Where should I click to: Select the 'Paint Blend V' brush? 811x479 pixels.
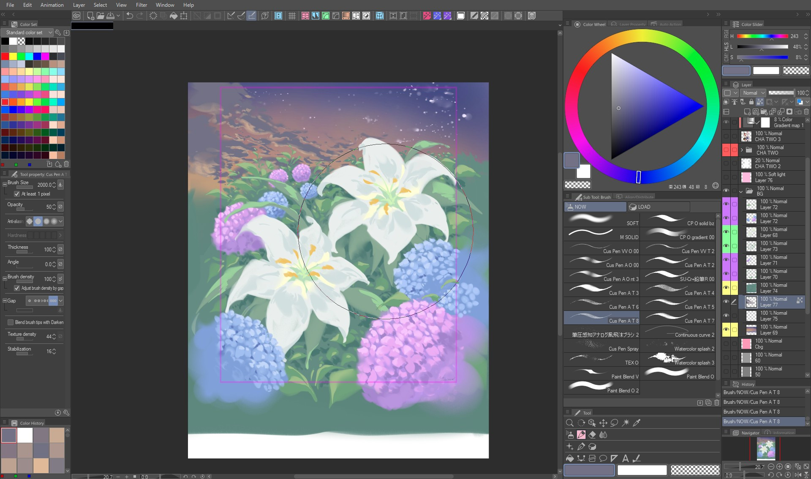[x=601, y=374]
